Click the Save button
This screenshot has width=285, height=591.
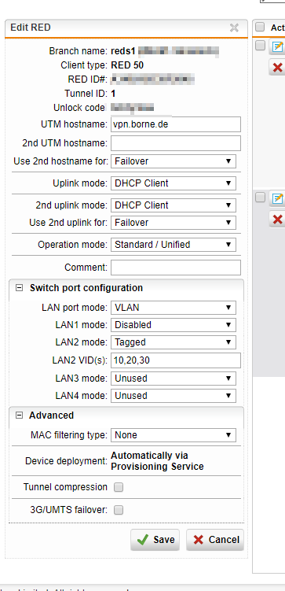(x=155, y=540)
